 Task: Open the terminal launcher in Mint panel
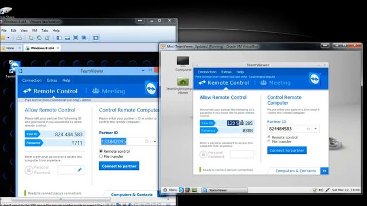tap(194, 190)
